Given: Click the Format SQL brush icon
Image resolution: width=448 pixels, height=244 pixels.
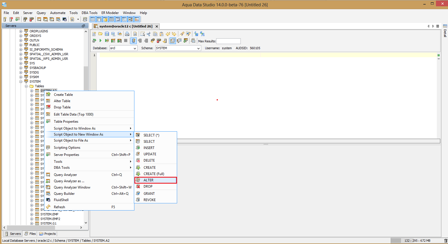Looking at the screenshot, I should click(182, 34).
